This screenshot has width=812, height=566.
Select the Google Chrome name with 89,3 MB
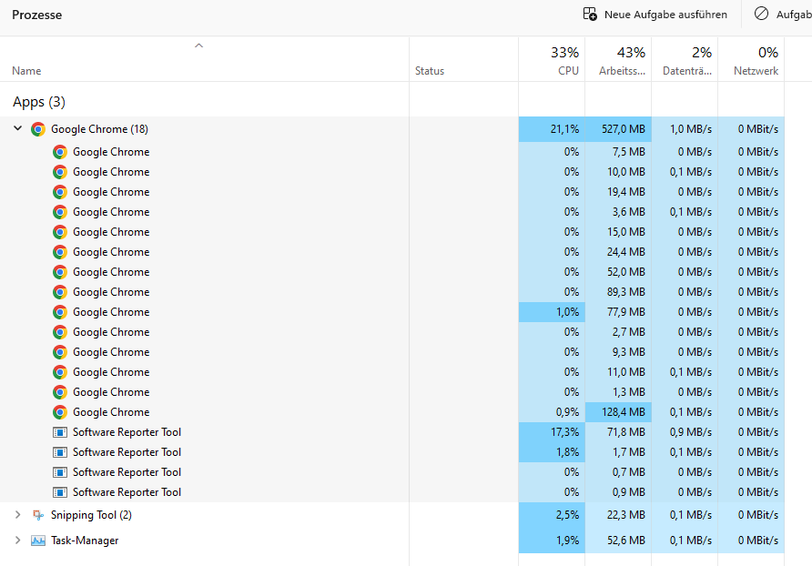(x=111, y=292)
